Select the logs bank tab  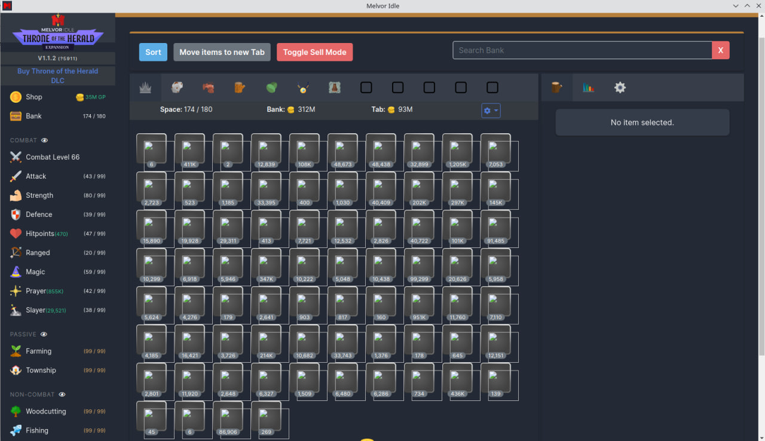click(239, 87)
